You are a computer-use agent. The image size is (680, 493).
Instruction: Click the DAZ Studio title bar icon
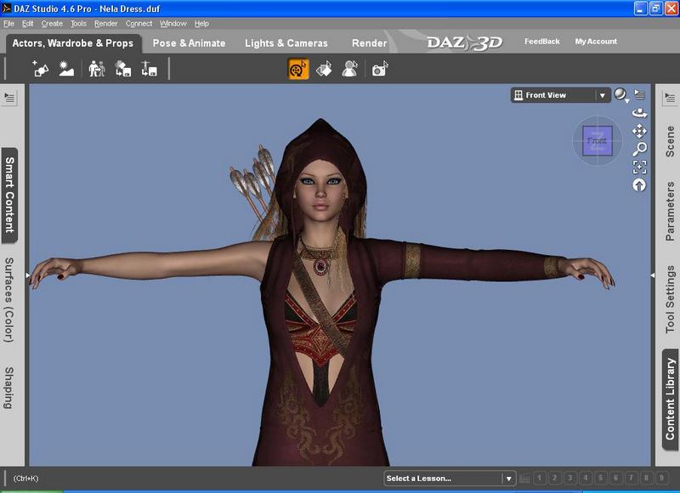click(x=7, y=8)
